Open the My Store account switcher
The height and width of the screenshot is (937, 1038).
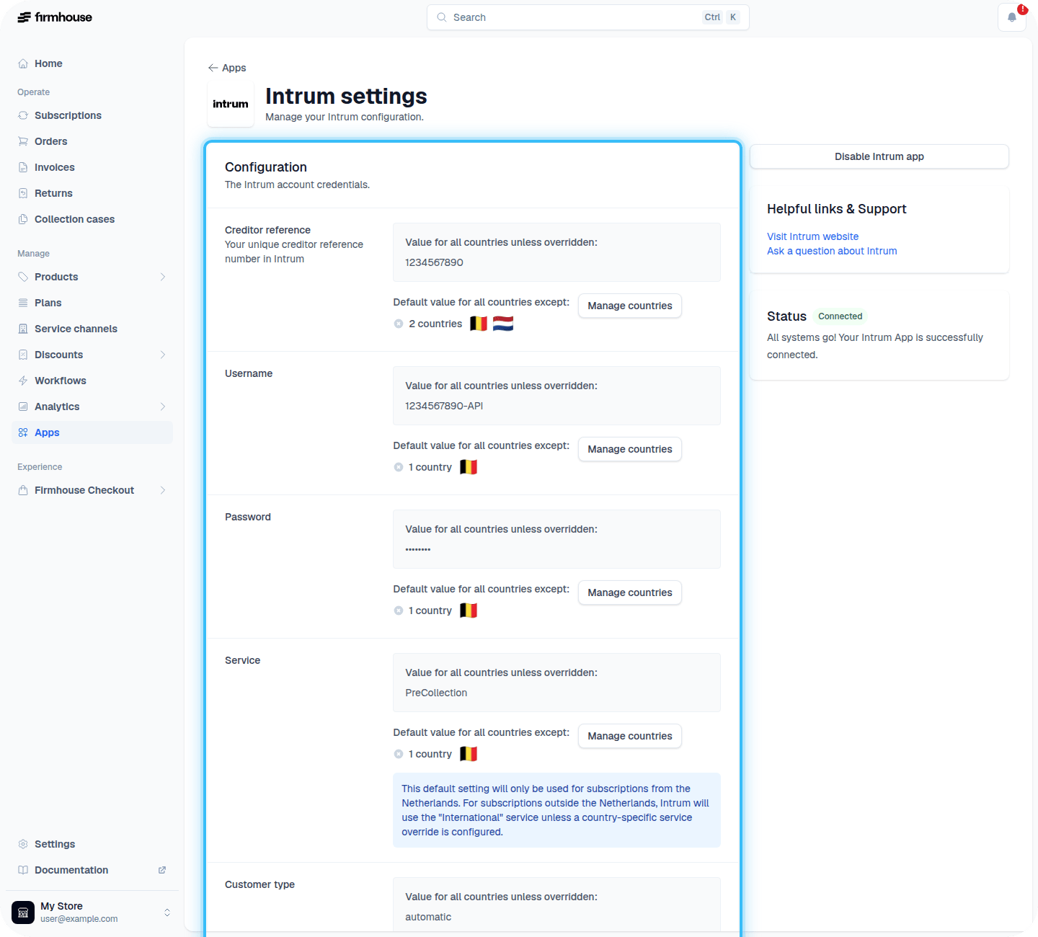pyautogui.click(x=92, y=912)
